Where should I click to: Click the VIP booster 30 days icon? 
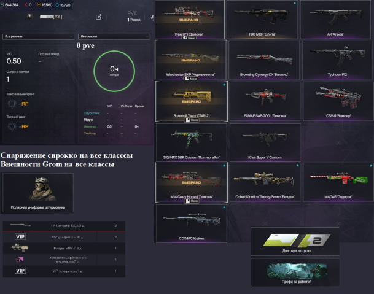tap(20, 237)
